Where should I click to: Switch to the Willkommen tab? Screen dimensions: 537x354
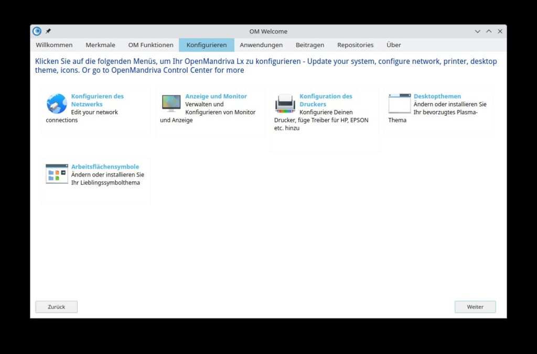[54, 45]
